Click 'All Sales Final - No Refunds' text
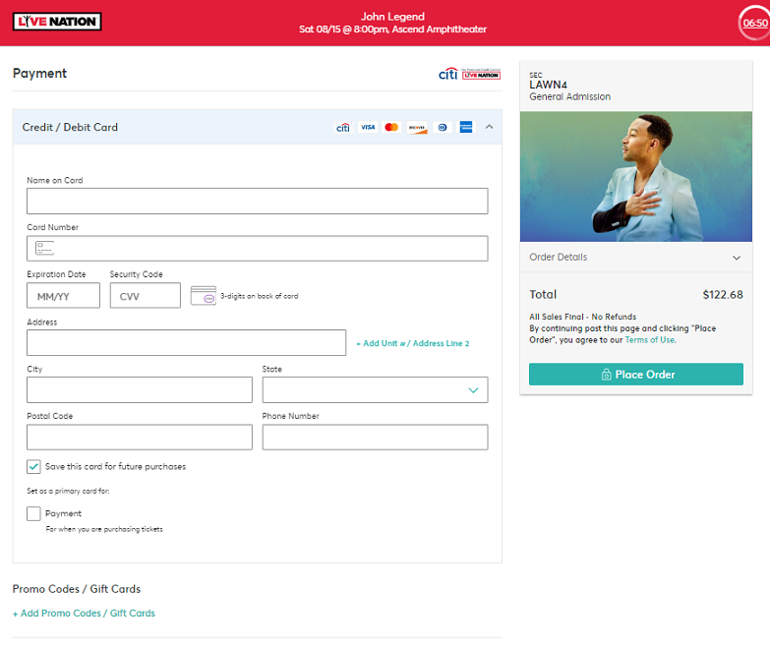 click(x=582, y=317)
